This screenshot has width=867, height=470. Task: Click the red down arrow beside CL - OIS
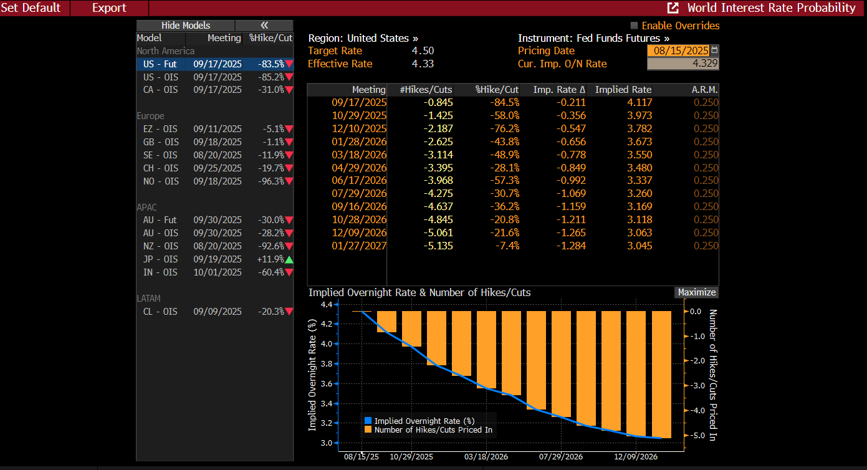pyautogui.click(x=289, y=312)
